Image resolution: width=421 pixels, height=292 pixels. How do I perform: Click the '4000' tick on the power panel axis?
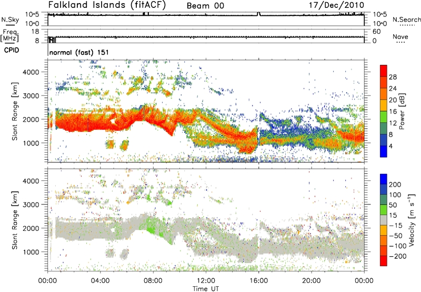pos(31,72)
